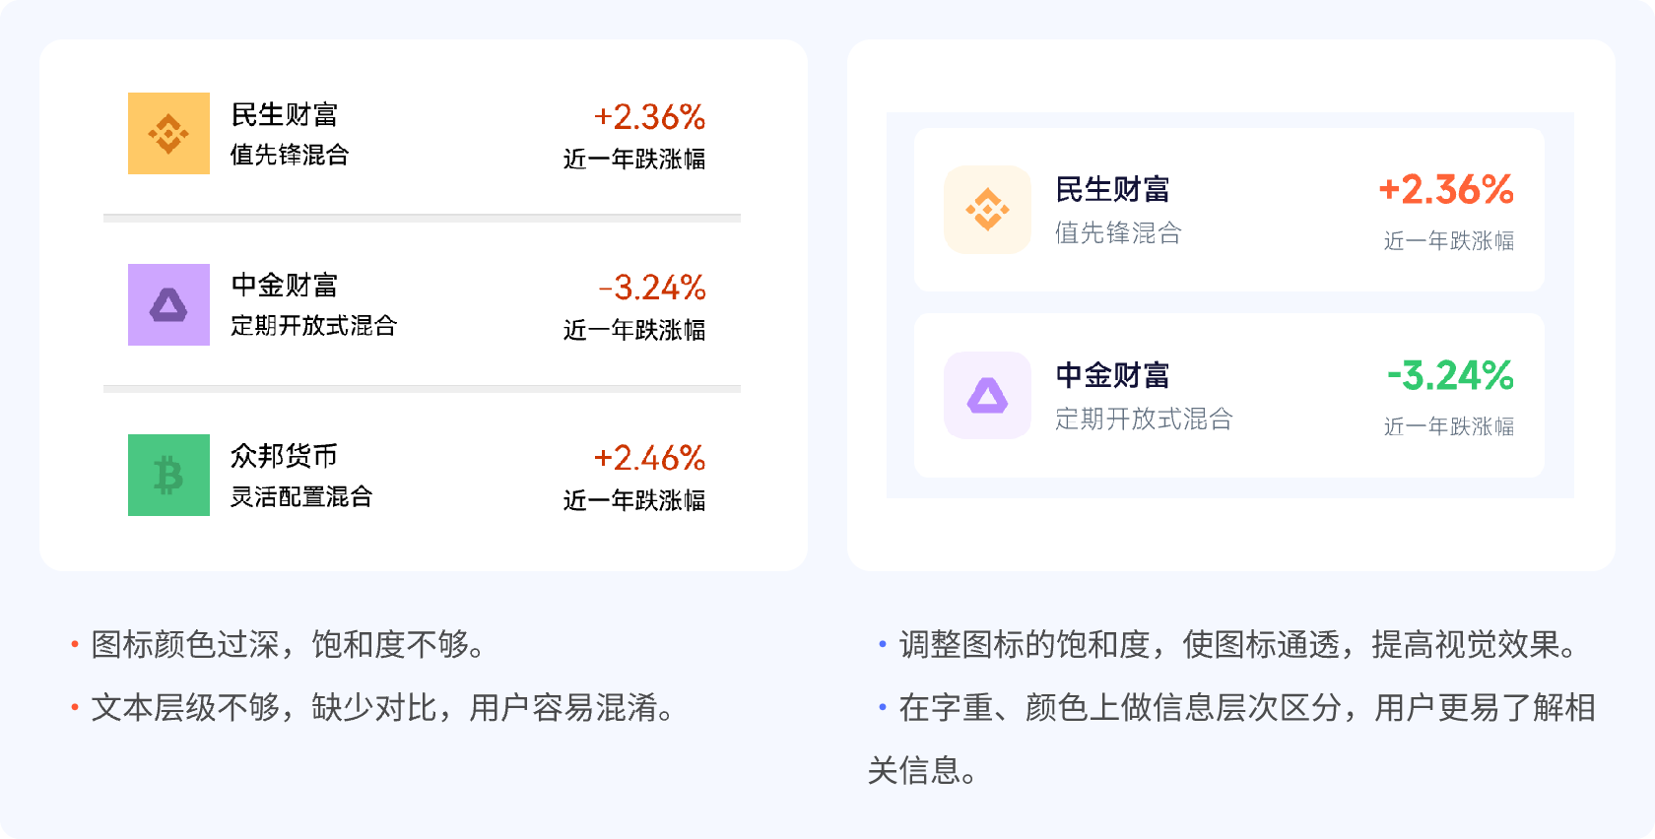This screenshot has width=1655, height=839.
Task: Click the black 值先锋混合 subtitle
Action: click(x=290, y=155)
